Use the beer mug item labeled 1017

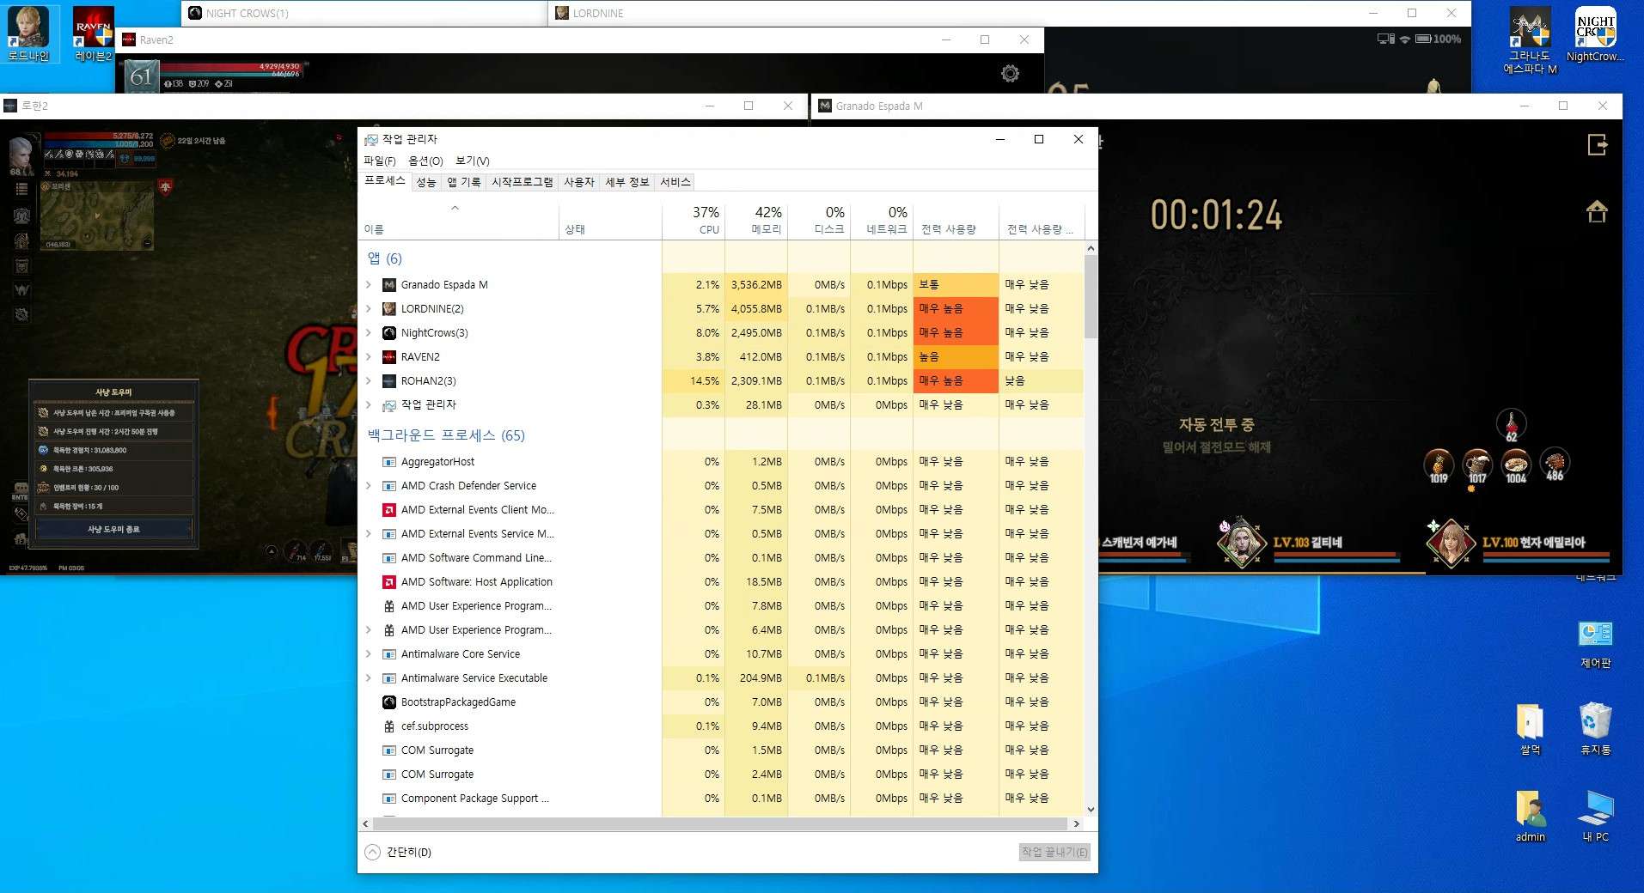(1477, 465)
